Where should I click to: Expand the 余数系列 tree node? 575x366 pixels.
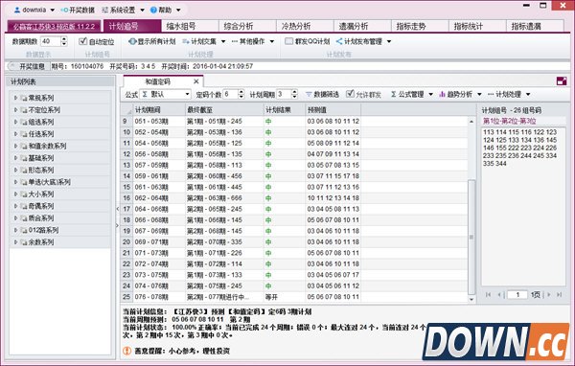tap(15, 242)
